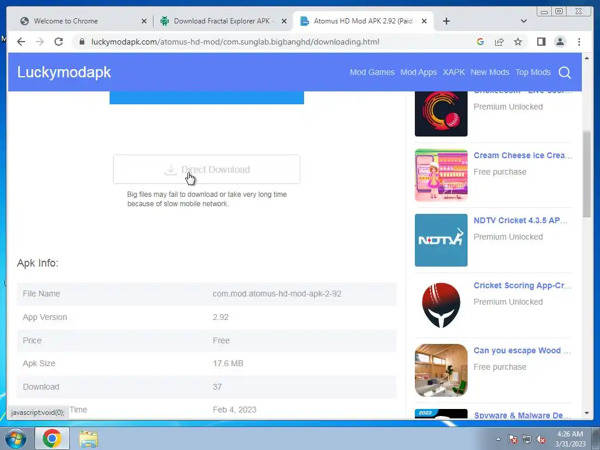This screenshot has height=450, width=600.
Task: Click the page scrollbar down arrow
Action: 587,413
